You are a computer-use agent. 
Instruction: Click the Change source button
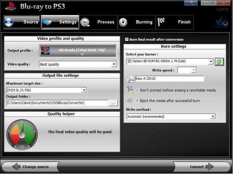pos(31,167)
